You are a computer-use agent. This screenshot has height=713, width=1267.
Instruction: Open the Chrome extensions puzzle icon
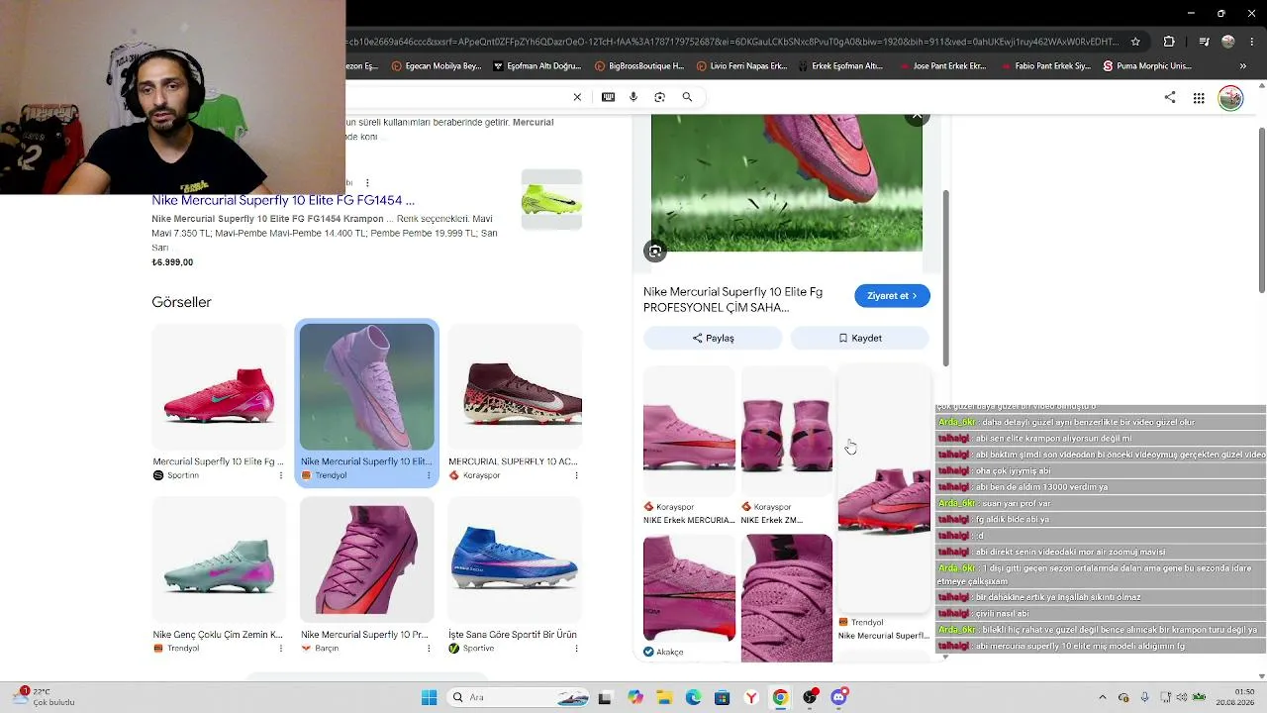(x=1169, y=42)
